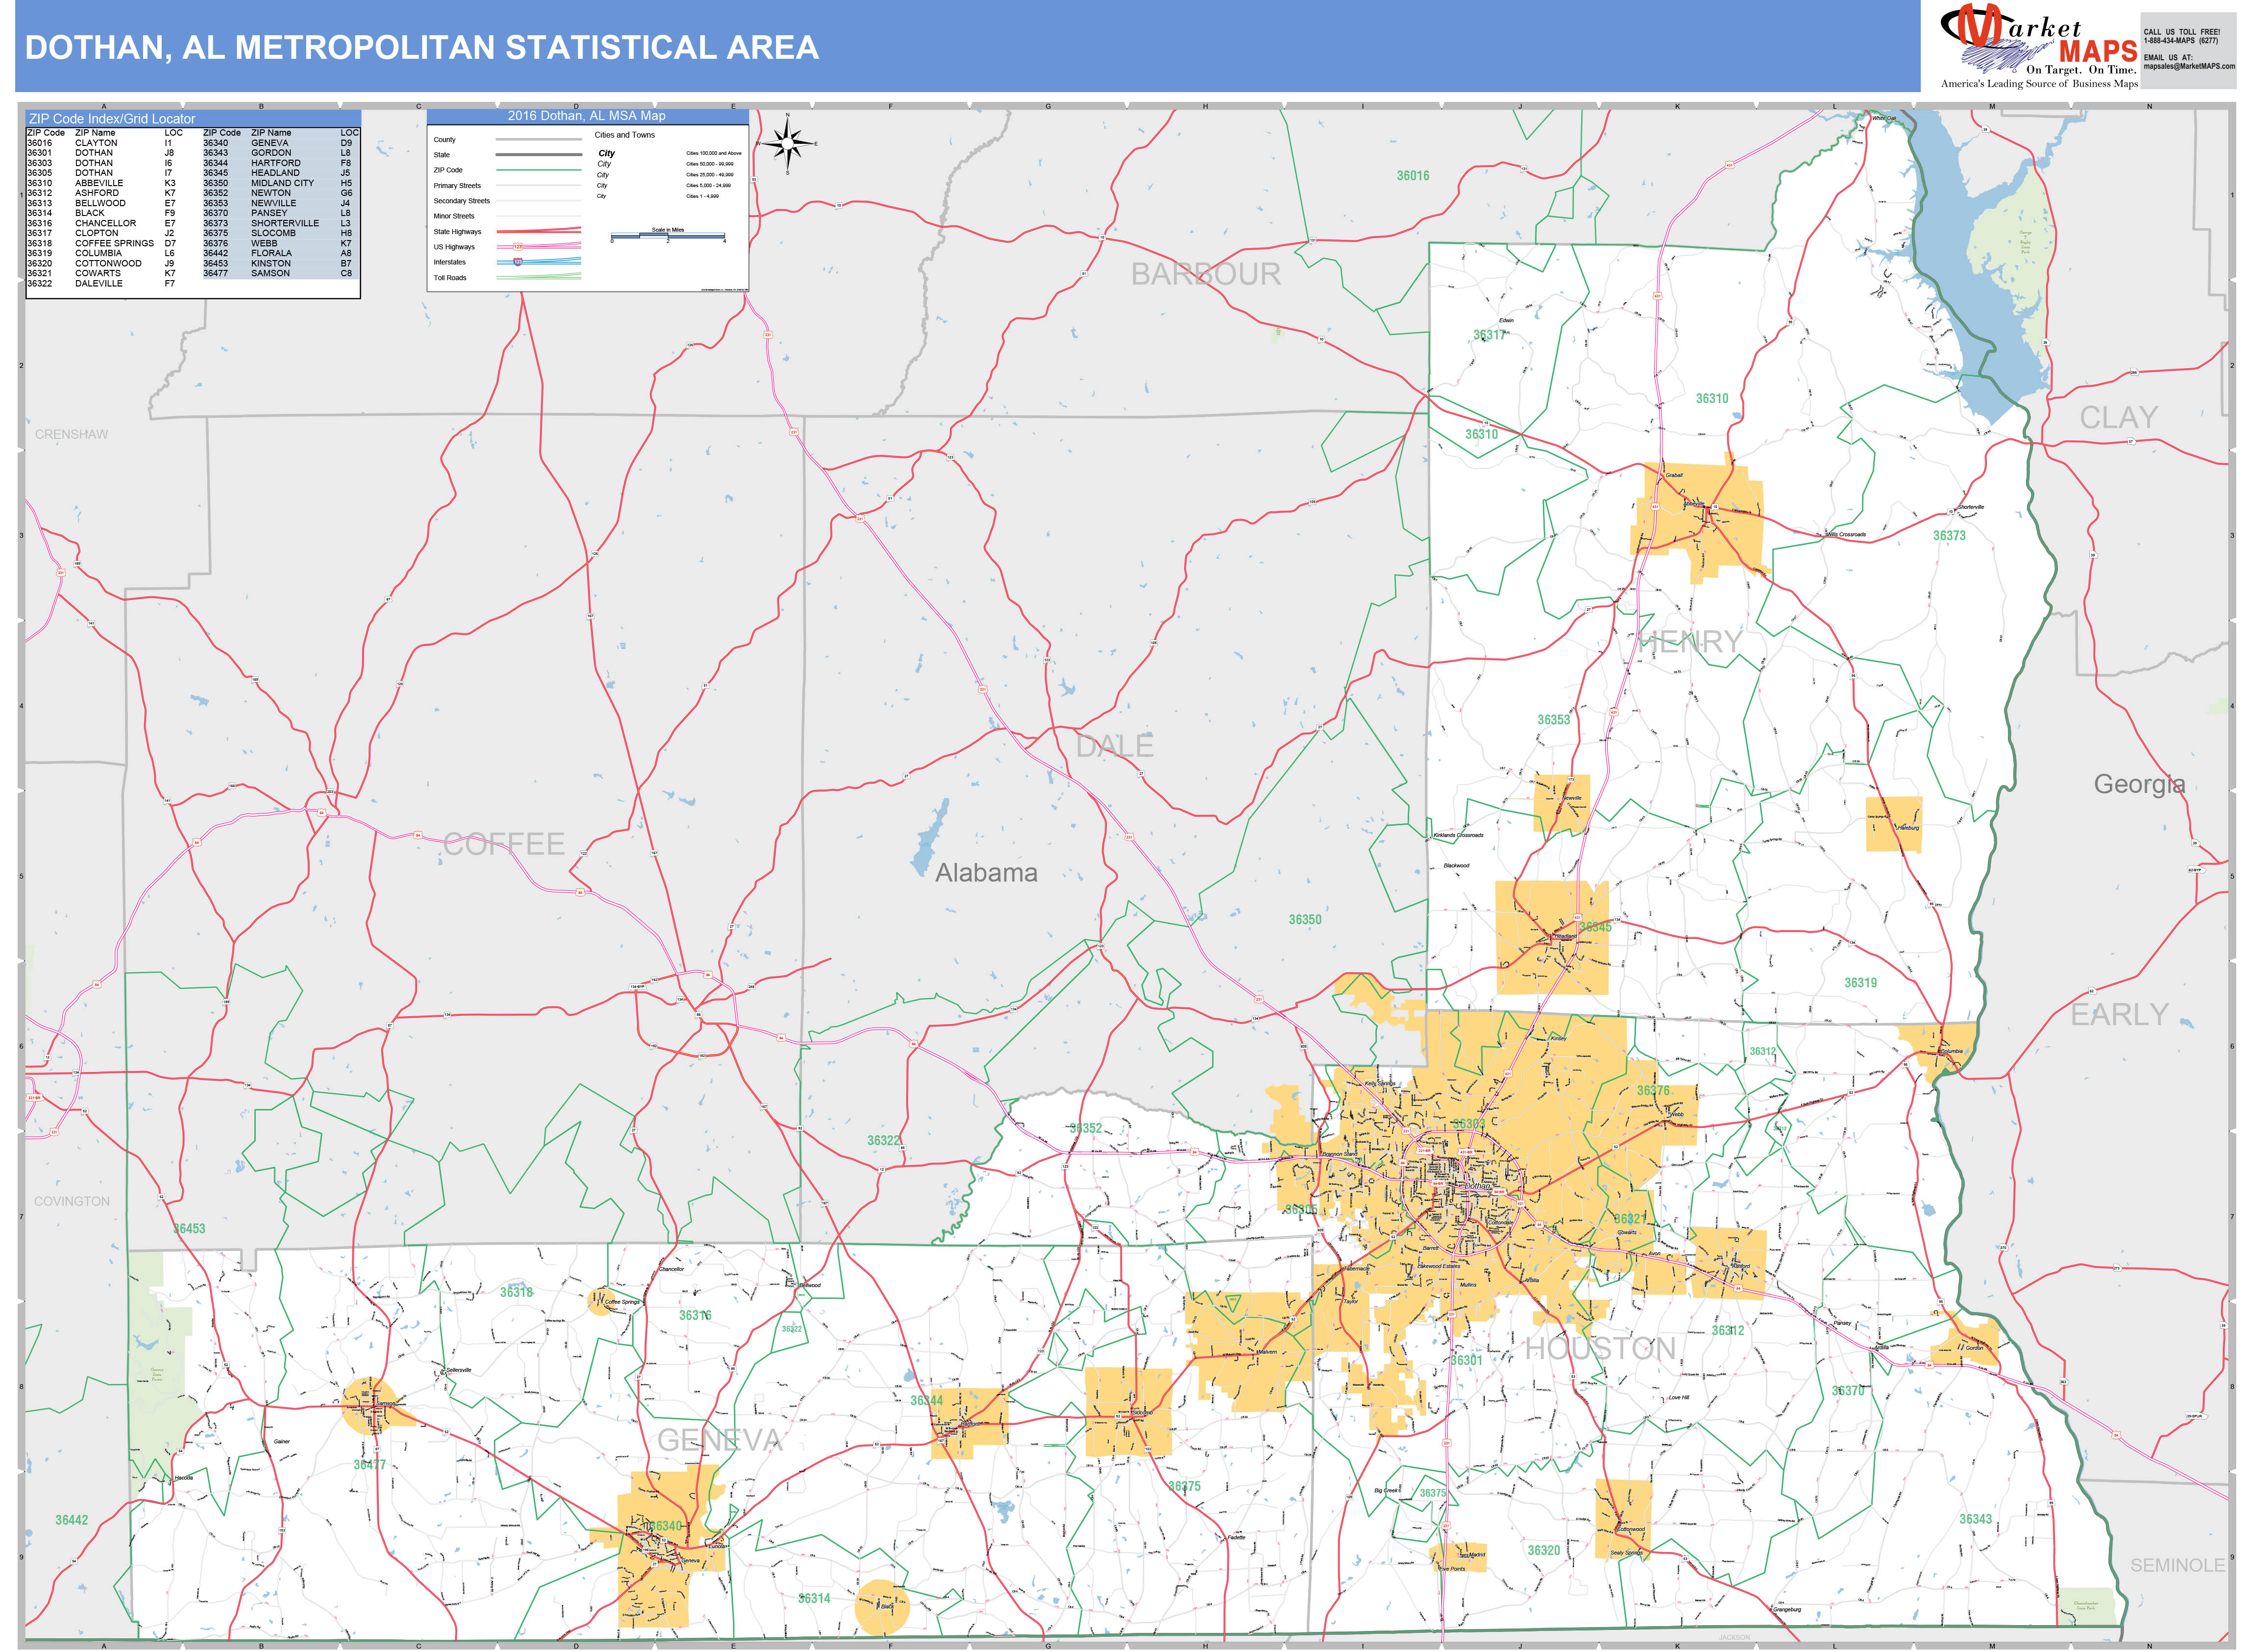The height and width of the screenshot is (1652, 2247).
Task: Toggle the Secondary Streets legend entry
Action: [x=539, y=201]
